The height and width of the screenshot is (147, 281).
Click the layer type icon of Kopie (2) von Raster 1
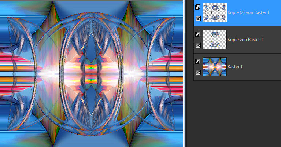pyautogui.click(x=198, y=7)
